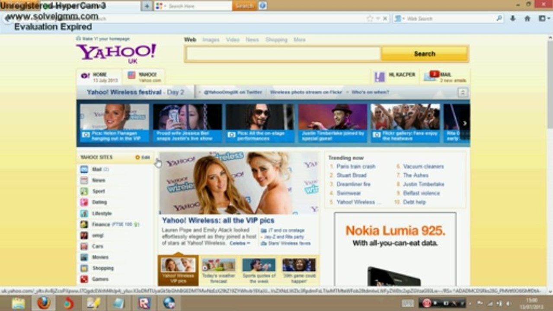The image size is (553, 311).
Task: Click the magnifier in the Web Search box
Action: 499,19
